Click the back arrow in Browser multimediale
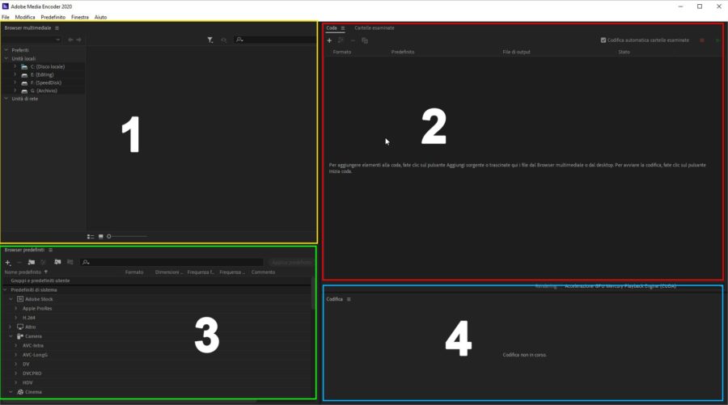Image resolution: width=728 pixels, height=405 pixels. 70,40
